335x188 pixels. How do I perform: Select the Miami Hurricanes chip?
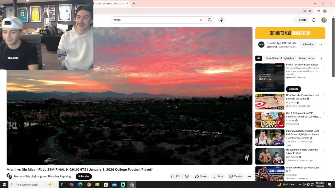point(308,58)
